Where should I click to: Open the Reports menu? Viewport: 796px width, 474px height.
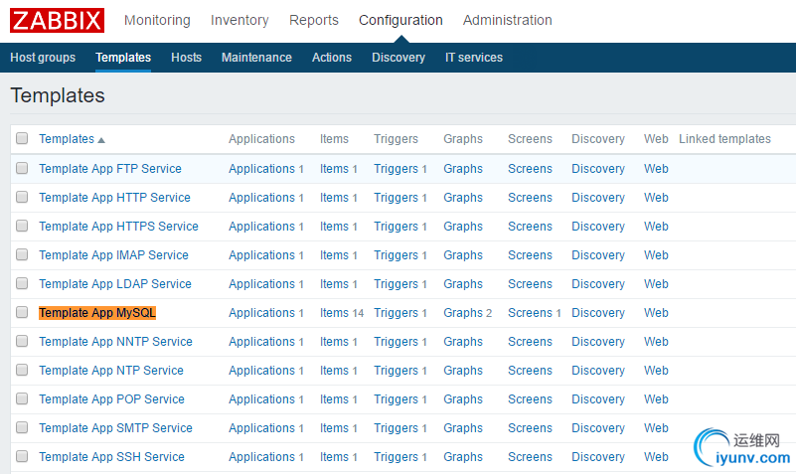314,20
